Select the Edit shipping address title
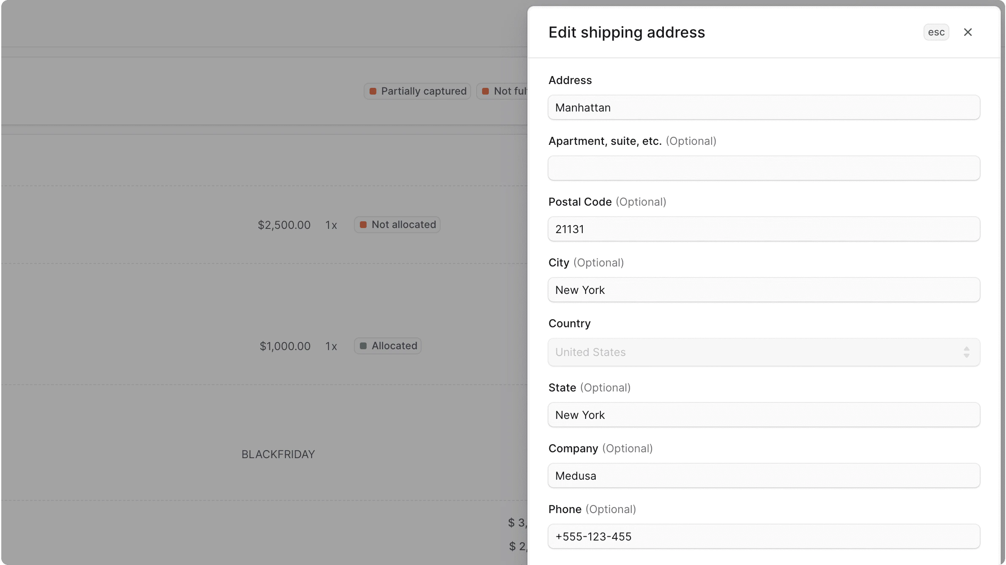 pos(627,32)
